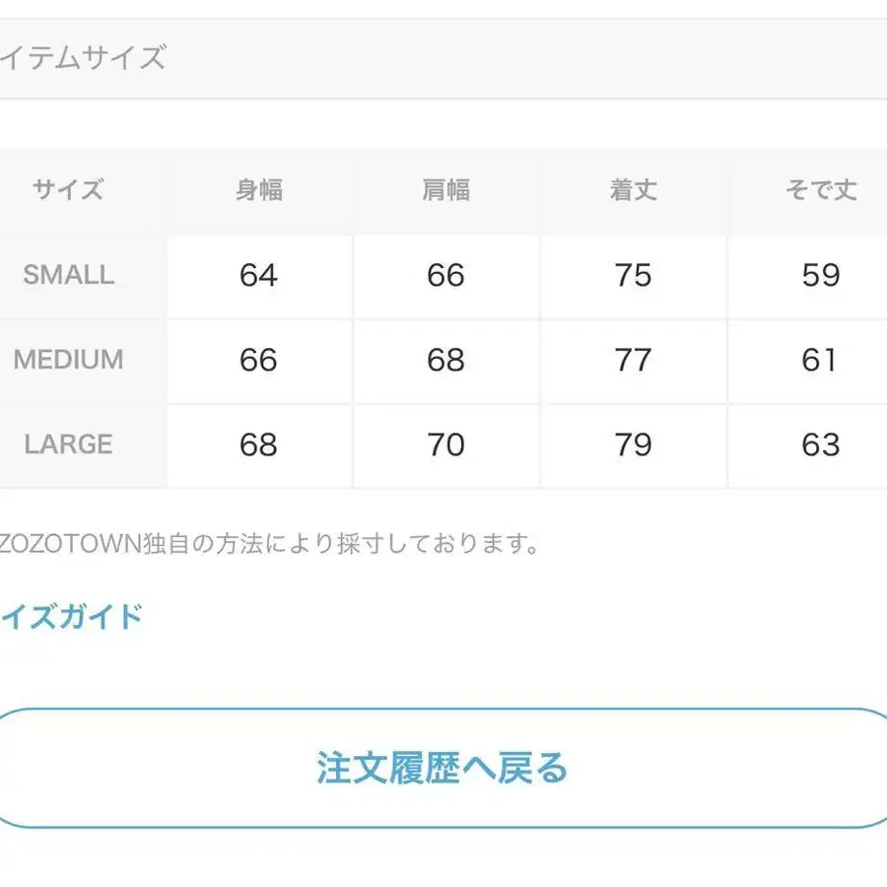887x887 pixels.
Task: Click the 注文履歴へ戻る button
Action: [x=443, y=768]
